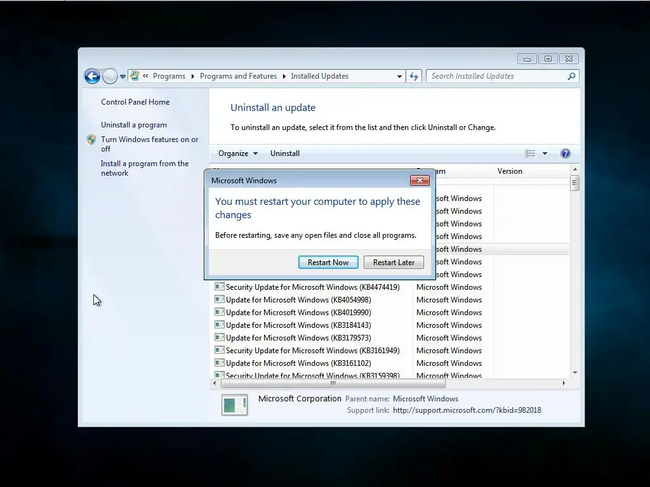Open the address bar history dropdown

pos(399,76)
